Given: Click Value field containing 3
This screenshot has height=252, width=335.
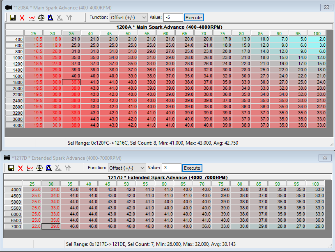Looking at the screenshot, I should [171, 168].
